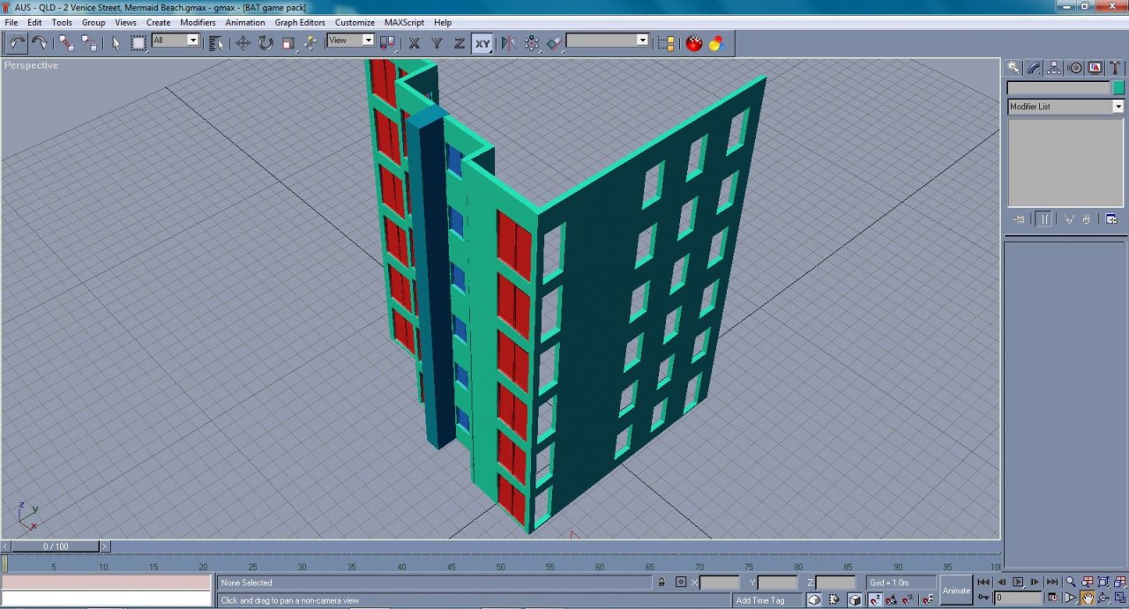Click the colored spheres material navigator icon
Screen dimensions: 1129x609
pos(716,42)
